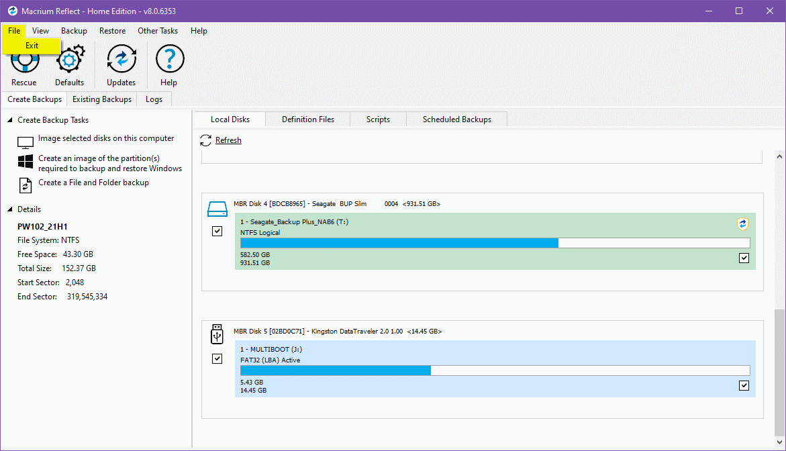Click the Seagate partition usage bar
786x451 pixels.
[x=495, y=243]
